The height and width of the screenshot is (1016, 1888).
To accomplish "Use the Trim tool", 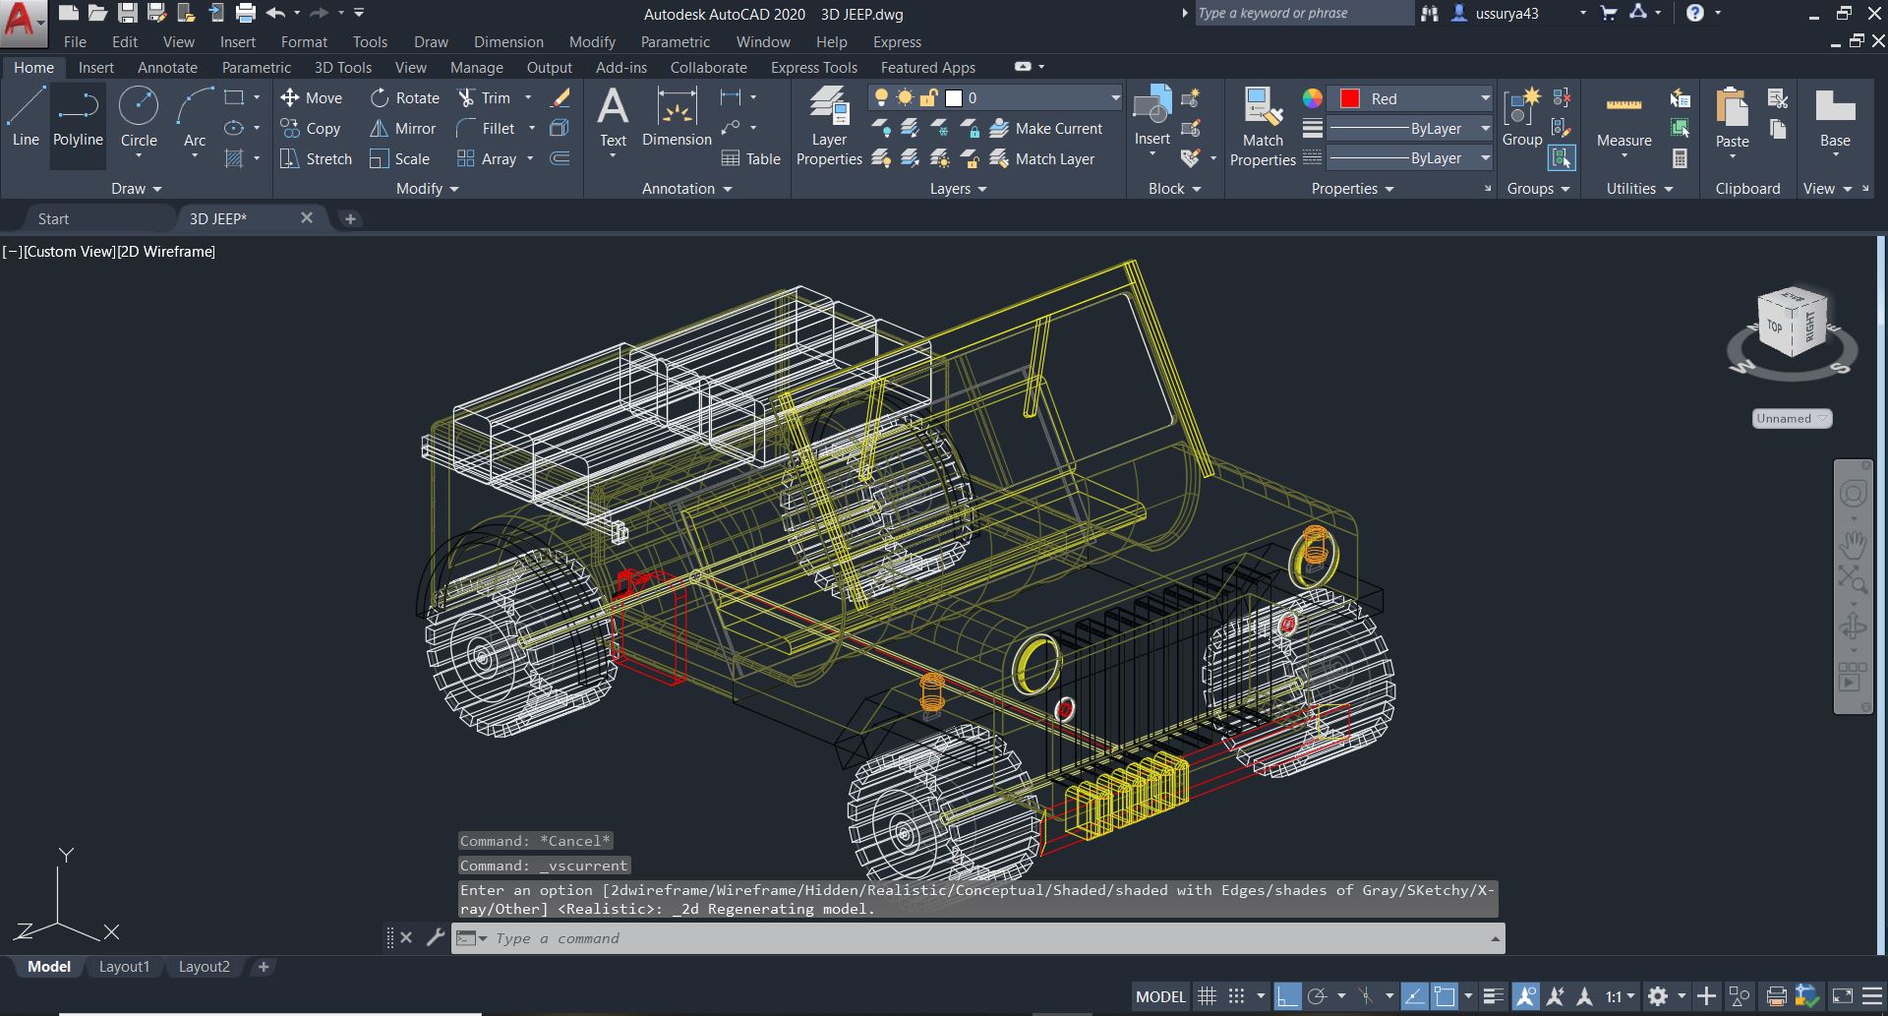I will (x=485, y=97).
